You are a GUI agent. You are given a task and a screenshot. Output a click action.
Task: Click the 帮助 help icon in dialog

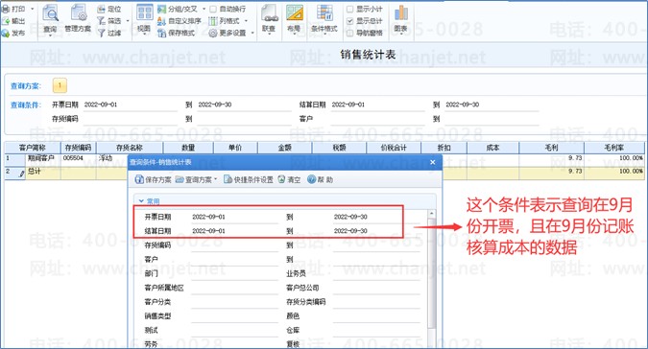click(312, 179)
